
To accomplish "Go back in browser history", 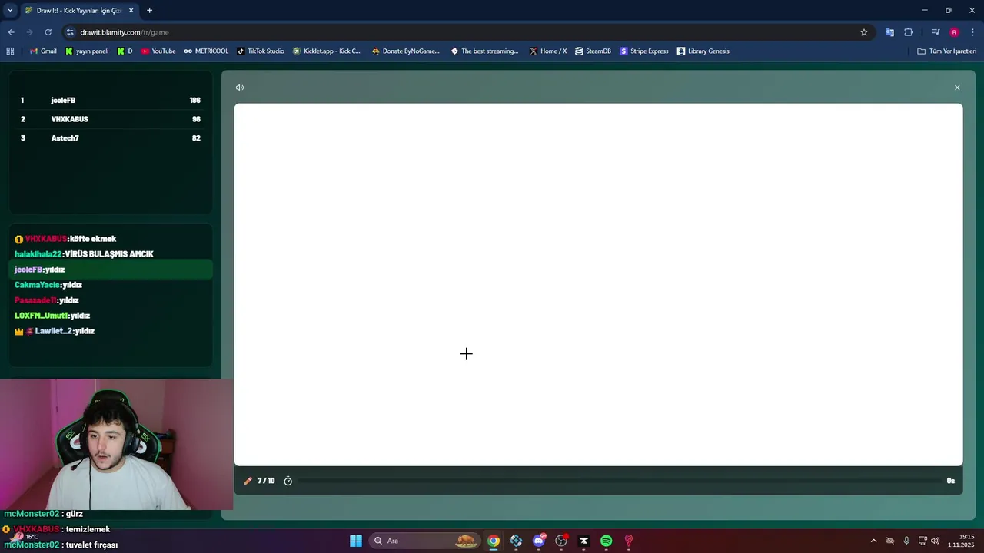I will tap(11, 32).
